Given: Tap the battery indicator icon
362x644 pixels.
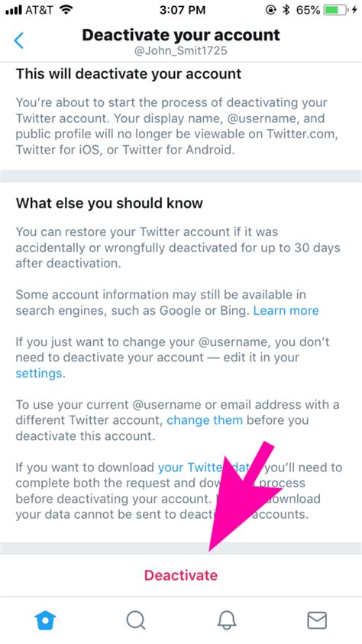Looking at the screenshot, I should pos(335,10).
